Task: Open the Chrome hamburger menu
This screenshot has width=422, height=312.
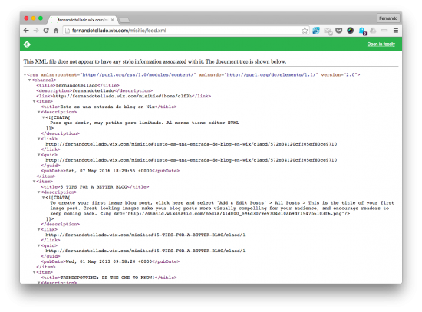Action: [x=396, y=31]
